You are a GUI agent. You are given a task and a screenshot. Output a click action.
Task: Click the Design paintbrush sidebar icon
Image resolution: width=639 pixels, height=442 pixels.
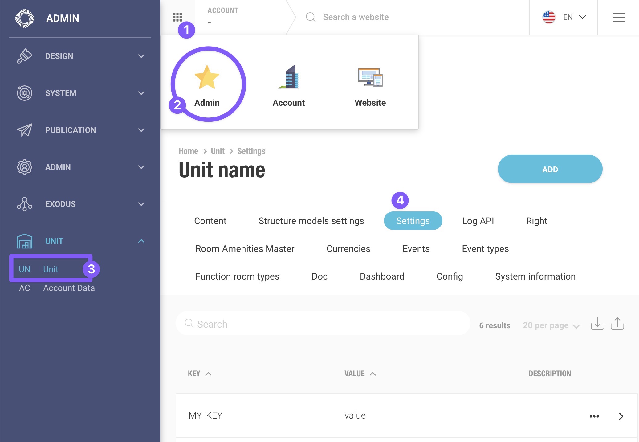25,56
